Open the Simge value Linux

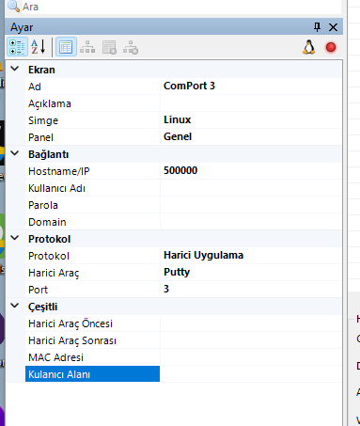(177, 119)
